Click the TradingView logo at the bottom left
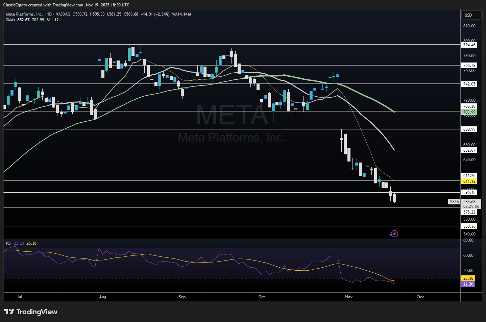This screenshot has width=486, height=322. pos(31,312)
